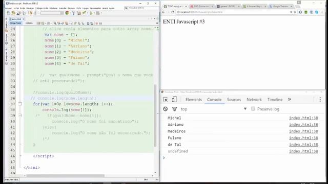Click the "undefined" console output text
Image resolution: width=328 pixels, height=184 pixels.
pyautogui.click(x=178, y=151)
